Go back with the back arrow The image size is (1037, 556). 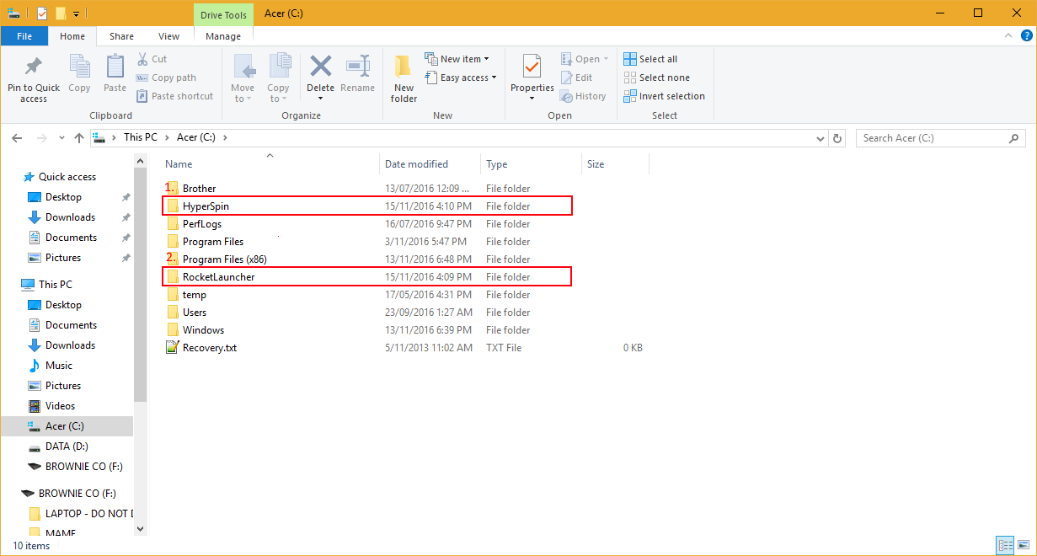(18, 138)
